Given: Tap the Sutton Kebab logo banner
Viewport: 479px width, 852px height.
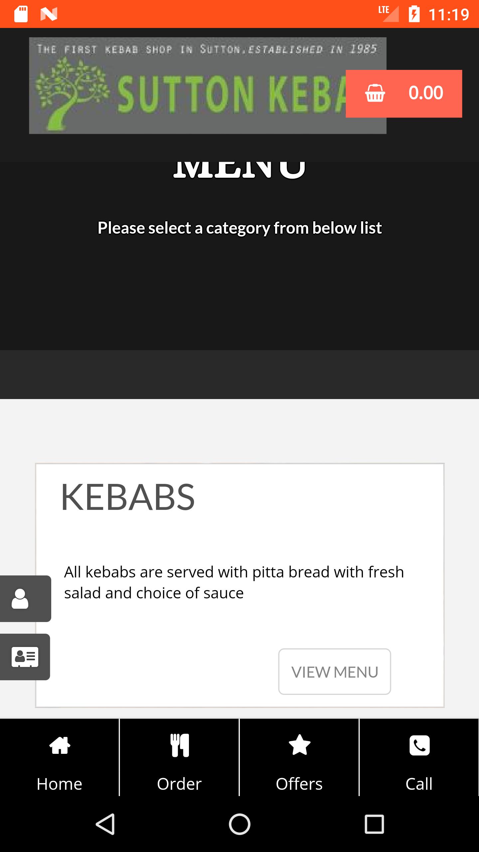Looking at the screenshot, I should pos(208,86).
